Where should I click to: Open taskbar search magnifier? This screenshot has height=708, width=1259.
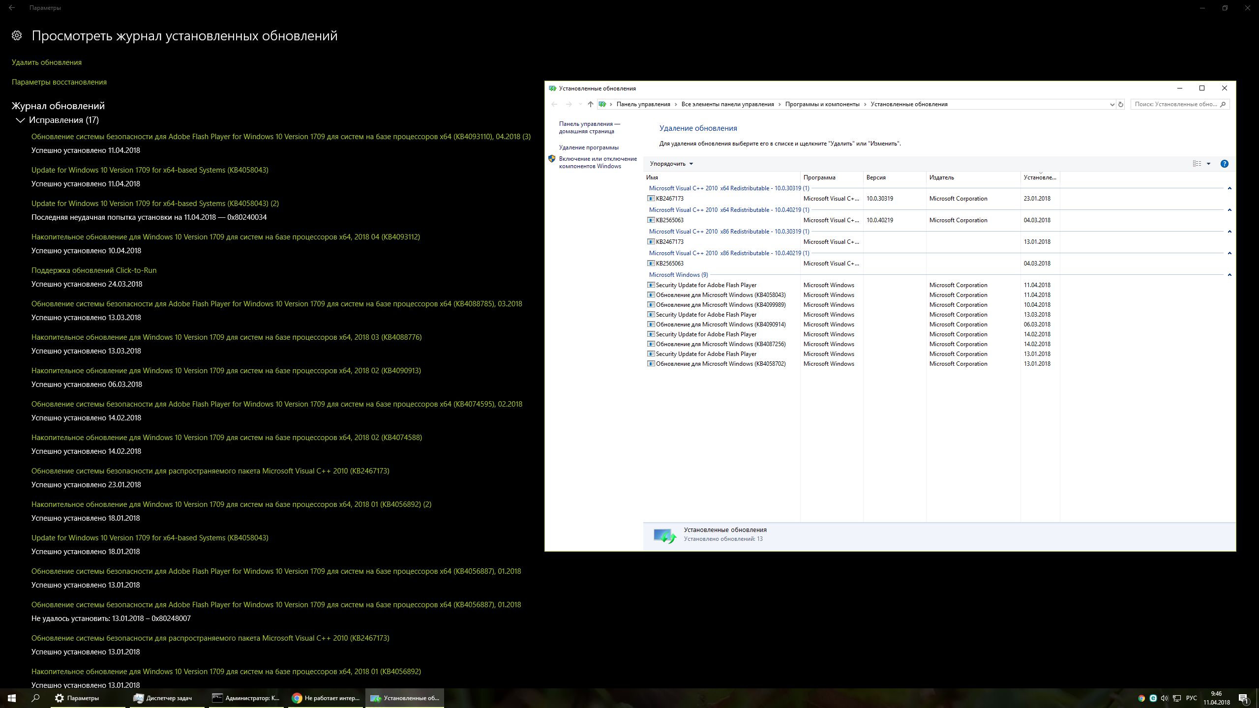point(35,698)
